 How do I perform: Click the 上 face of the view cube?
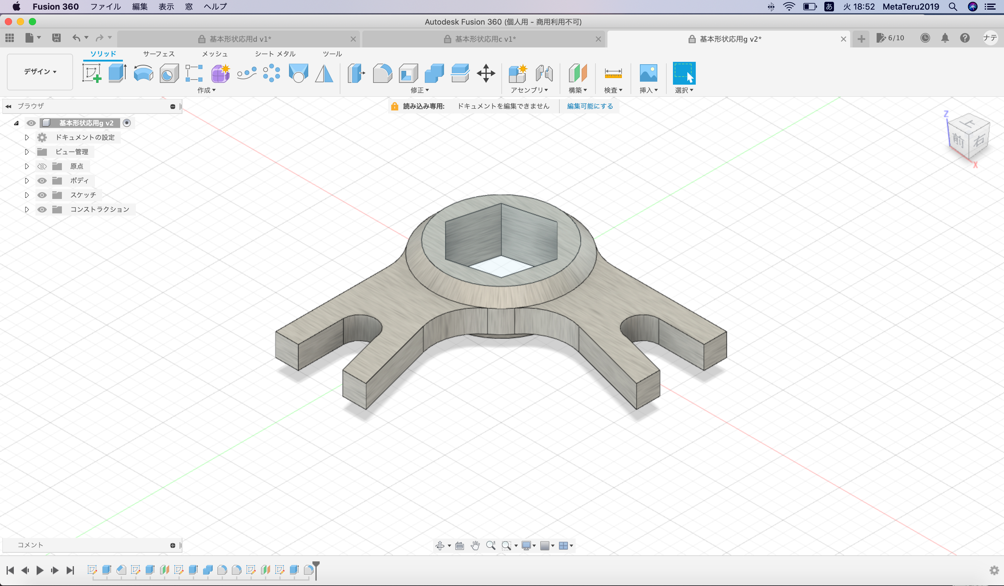pos(969,124)
